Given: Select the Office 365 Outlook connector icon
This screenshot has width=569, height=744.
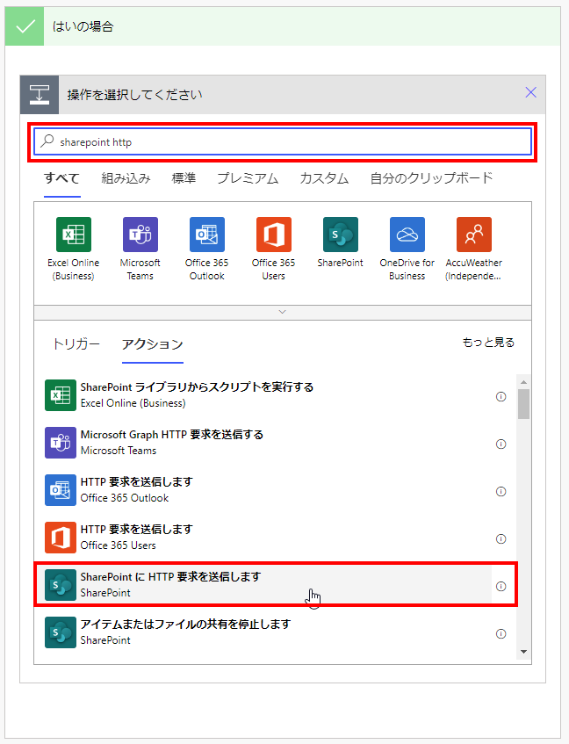Looking at the screenshot, I should [207, 235].
